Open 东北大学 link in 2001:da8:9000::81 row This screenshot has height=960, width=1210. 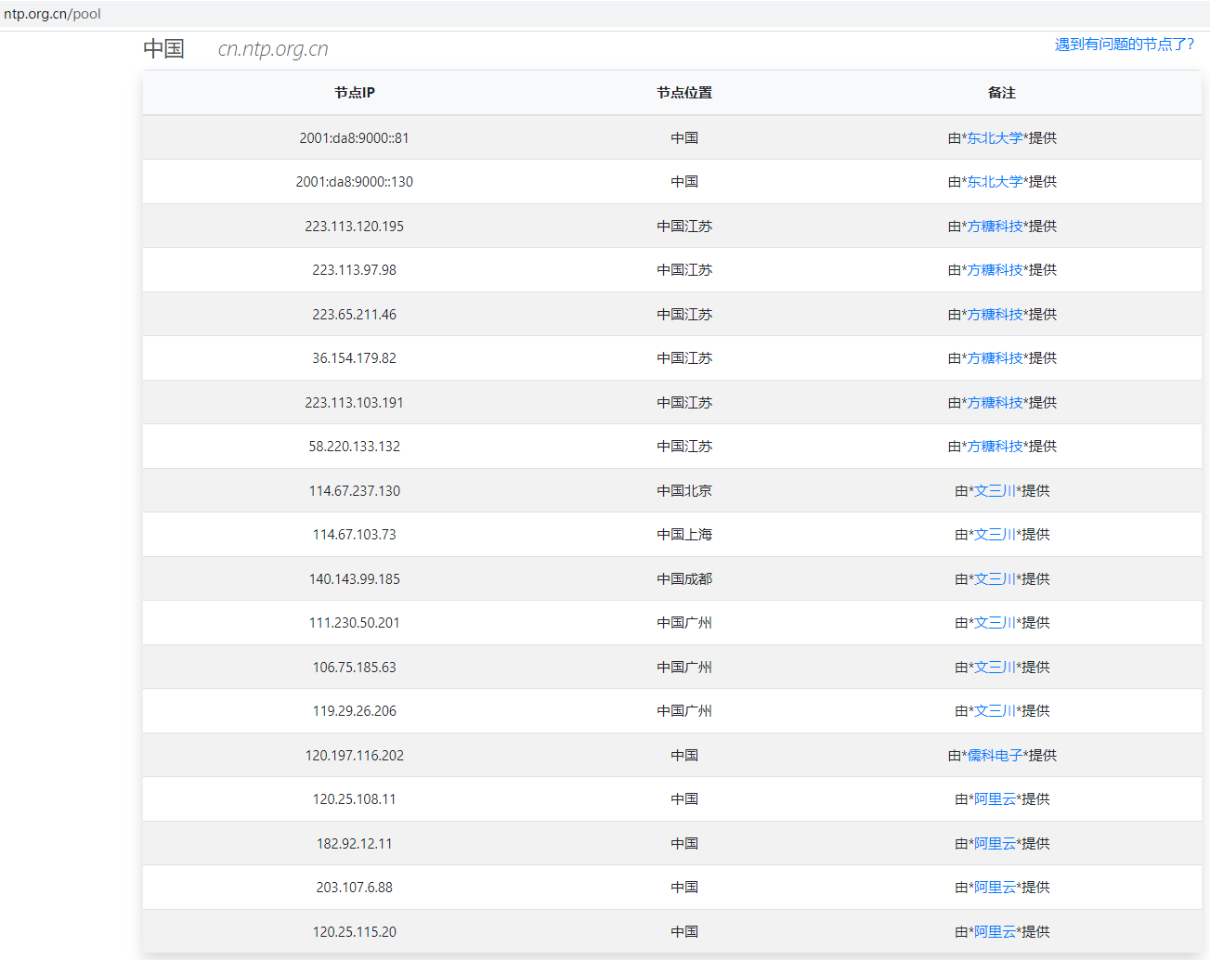coord(995,138)
